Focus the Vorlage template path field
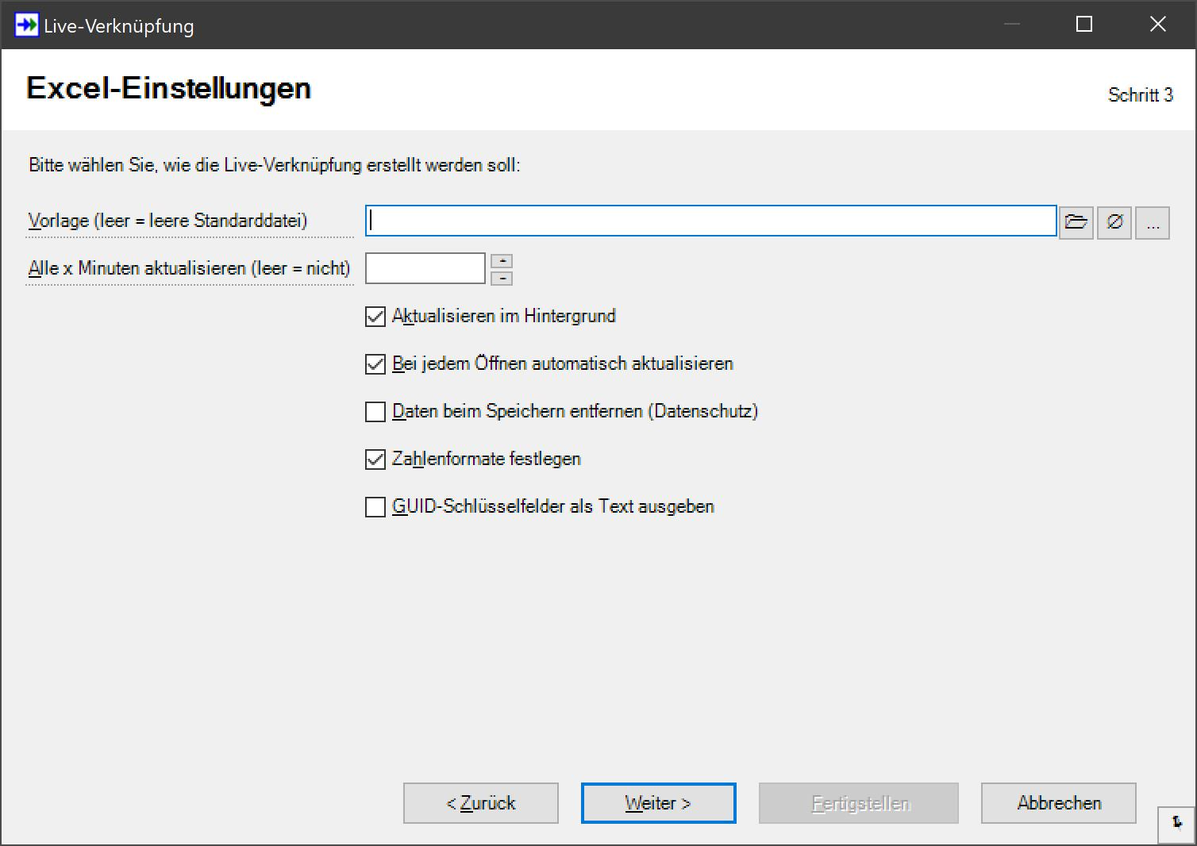1197x846 pixels. [711, 221]
